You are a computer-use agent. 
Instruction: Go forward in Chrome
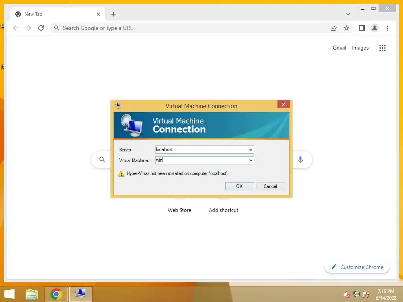[28, 28]
